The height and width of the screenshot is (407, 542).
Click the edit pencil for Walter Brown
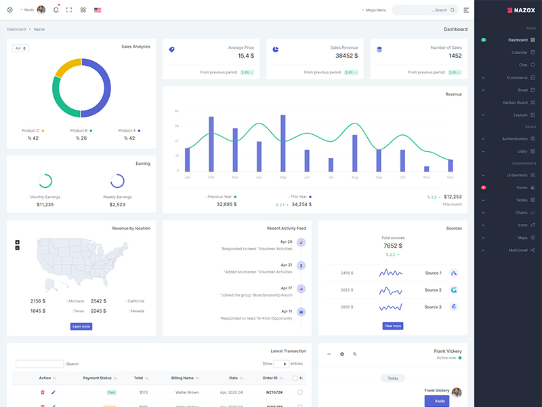(x=54, y=392)
